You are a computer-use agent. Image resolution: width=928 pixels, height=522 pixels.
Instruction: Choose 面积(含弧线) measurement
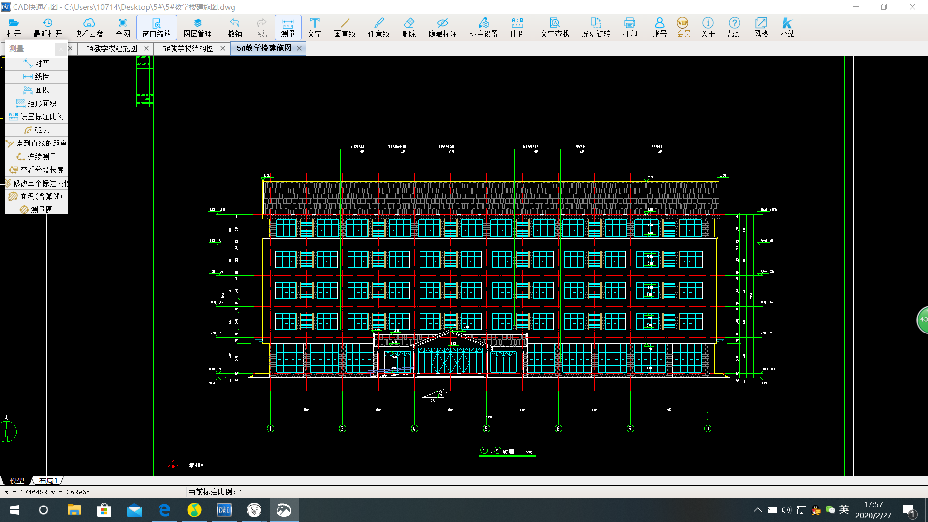[x=36, y=196]
